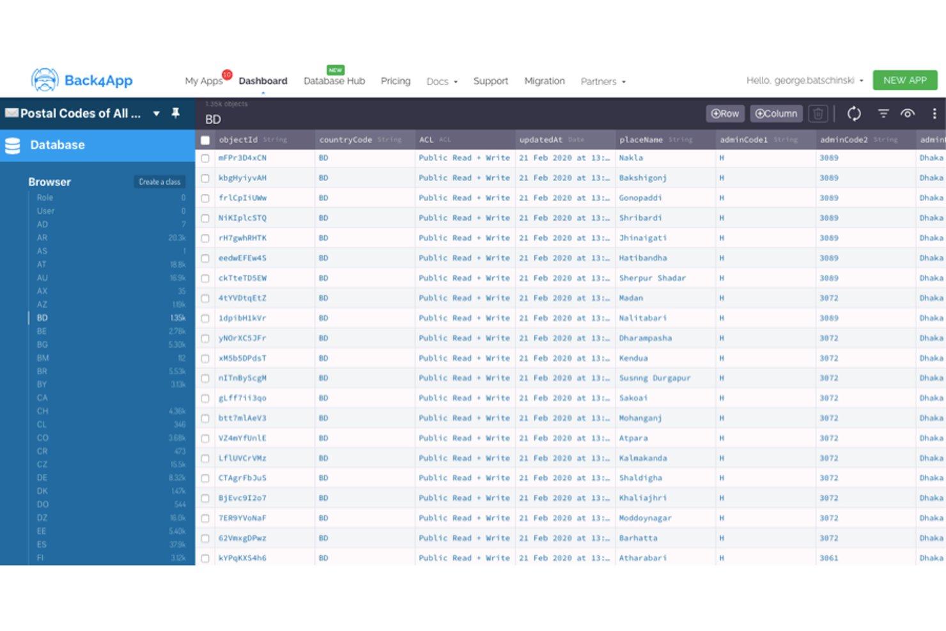946x631 pixels.
Task: Click the Shribardi placeName cell
Action: point(665,218)
